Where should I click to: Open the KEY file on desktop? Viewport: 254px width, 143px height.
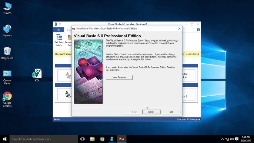pyautogui.click(x=37, y=75)
